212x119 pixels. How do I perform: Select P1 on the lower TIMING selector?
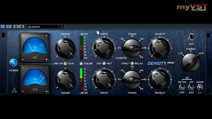tap(119, 79)
